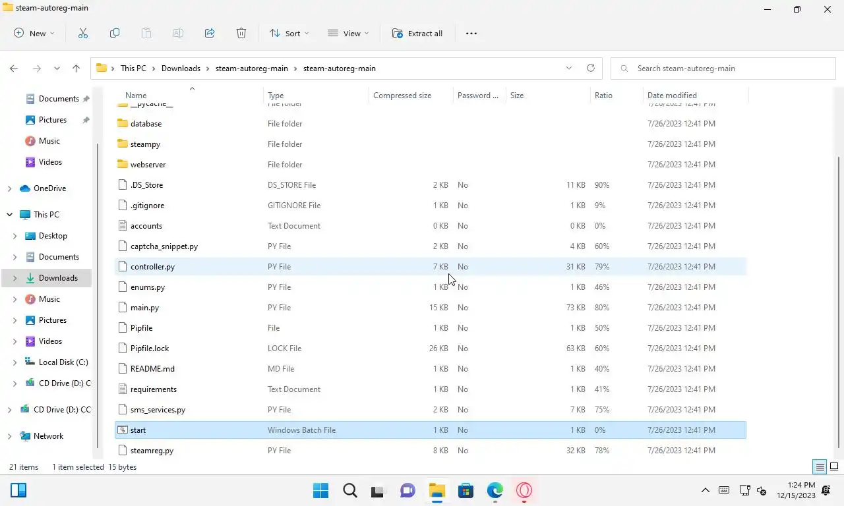Open the Widgets panel icon
The width and height of the screenshot is (844, 506).
[x=18, y=490]
